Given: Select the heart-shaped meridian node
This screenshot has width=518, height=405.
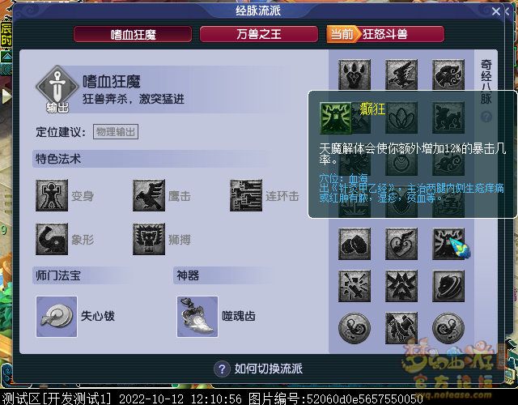Looking at the screenshot, I should click(401, 244).
